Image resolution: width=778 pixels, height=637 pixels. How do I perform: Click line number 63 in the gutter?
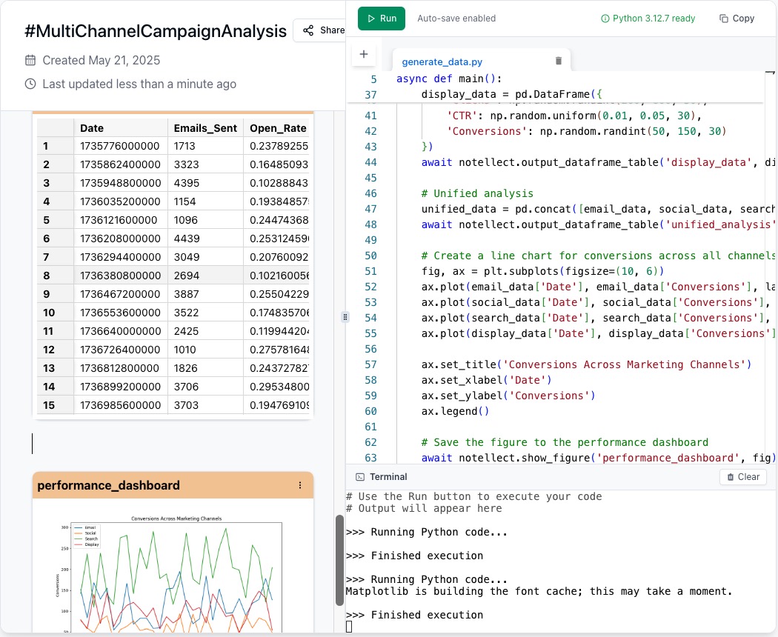tap(370, 458)
